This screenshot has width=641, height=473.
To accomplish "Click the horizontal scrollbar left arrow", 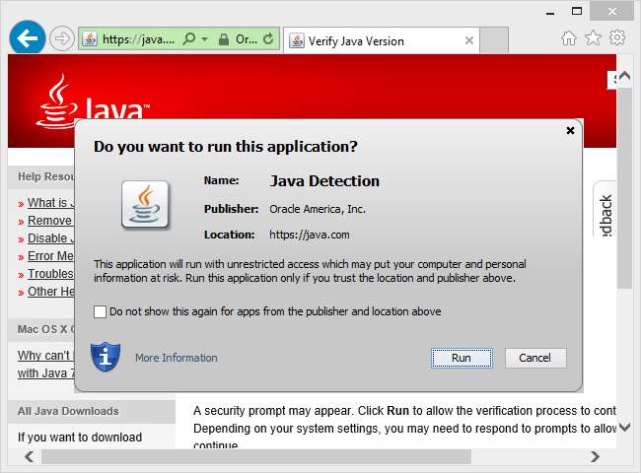I will pos(30,456).
